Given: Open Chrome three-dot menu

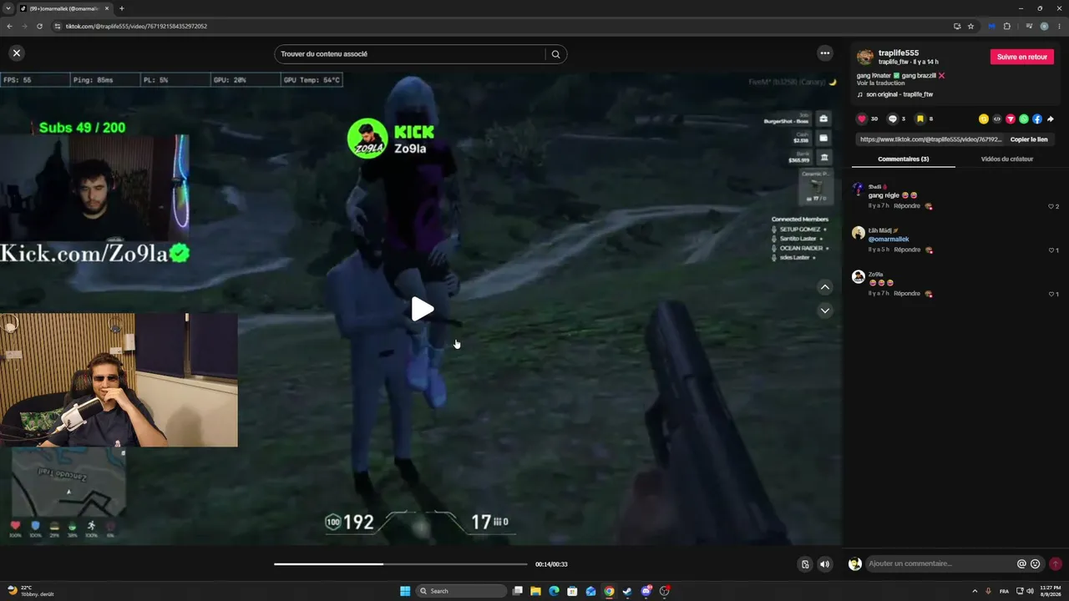Looking at the screenshot, I should (1059, 26).
